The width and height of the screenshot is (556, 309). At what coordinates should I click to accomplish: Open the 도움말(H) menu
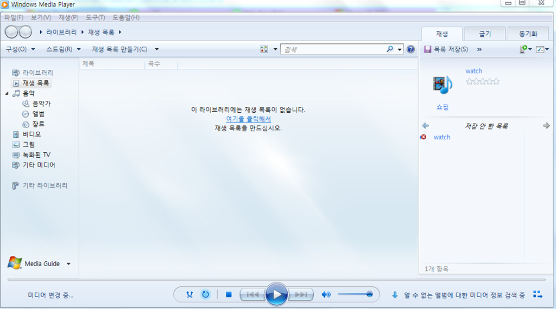[x=126, y=17]
